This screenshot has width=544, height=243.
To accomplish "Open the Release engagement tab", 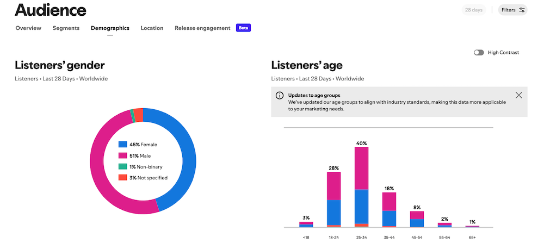I will pos(202,28).
